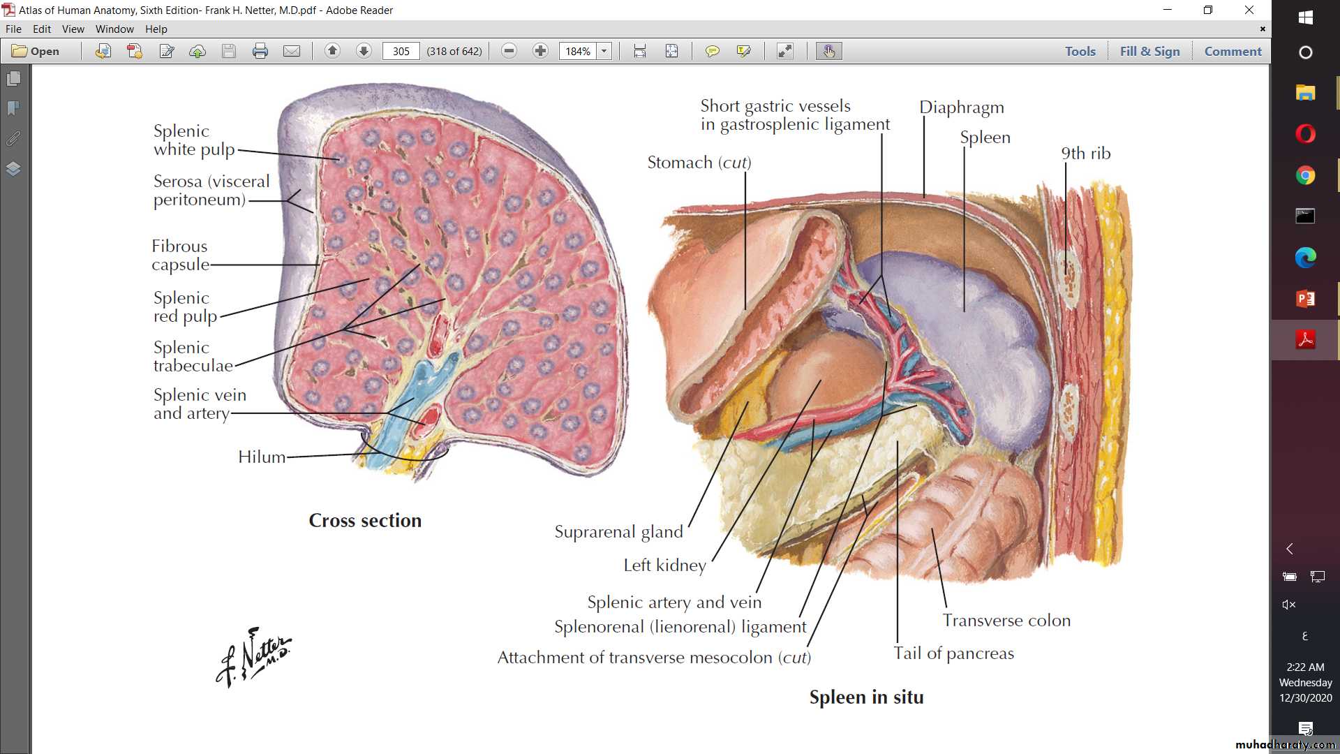The image size is (1340, 754).
Task: Open the zoom level dropdown arrow
Action: pos(604,51)
